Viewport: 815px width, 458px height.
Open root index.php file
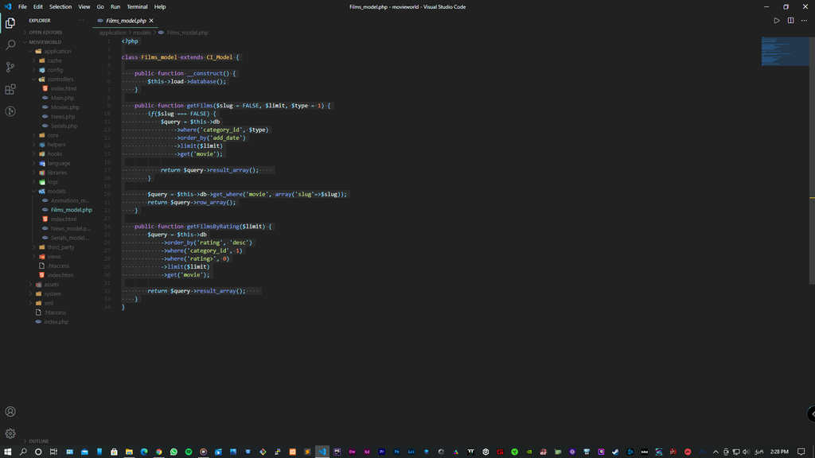[x=56, y=322]
